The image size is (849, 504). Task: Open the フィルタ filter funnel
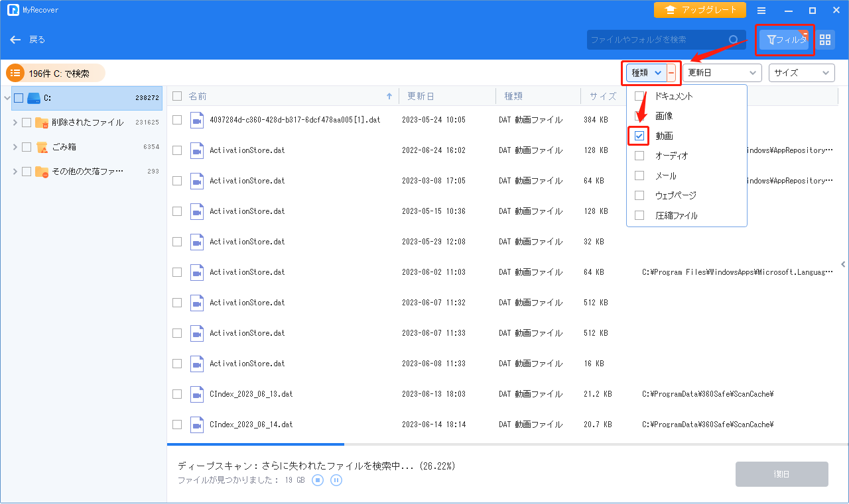(x=785, y=40)
